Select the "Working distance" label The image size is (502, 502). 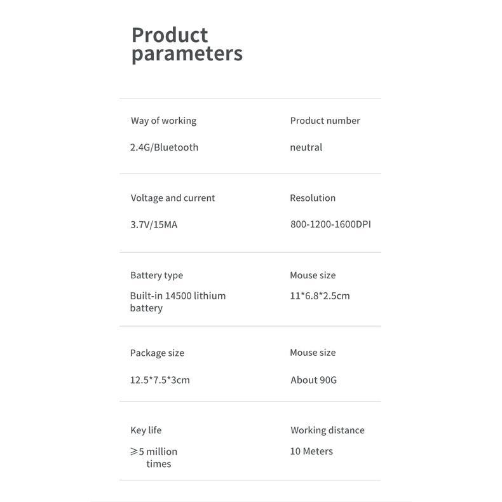point(327,430)
